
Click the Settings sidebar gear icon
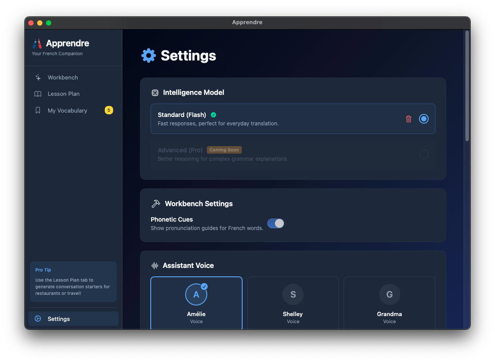point(38,318)
